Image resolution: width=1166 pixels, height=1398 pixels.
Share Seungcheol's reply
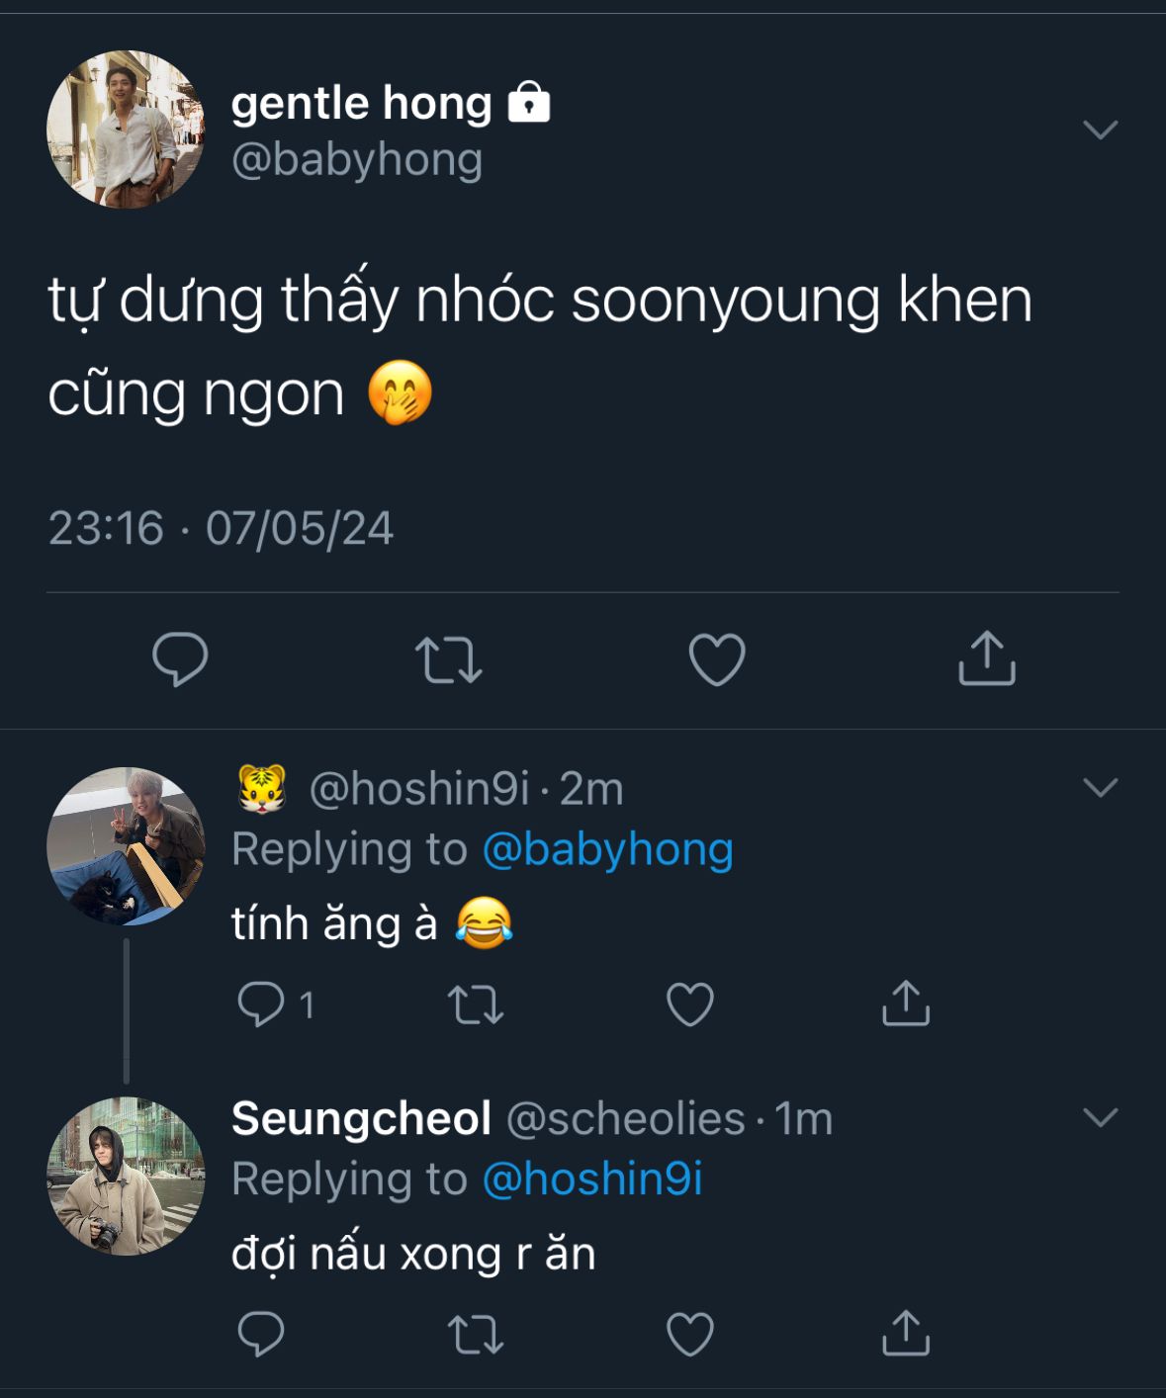[x=905, y=1334]
